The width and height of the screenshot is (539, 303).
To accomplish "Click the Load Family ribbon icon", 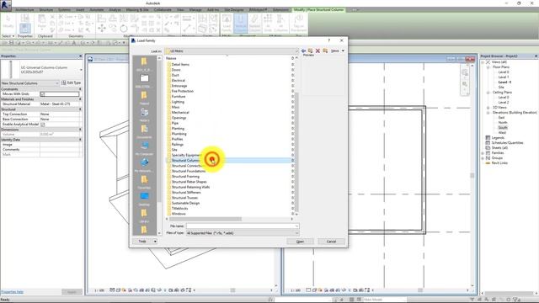I will [x=227, y=23].
